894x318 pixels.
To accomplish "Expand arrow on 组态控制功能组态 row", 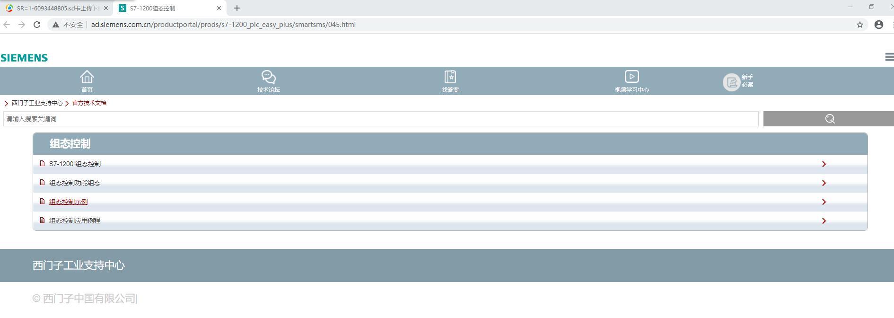I will [824, 183].
